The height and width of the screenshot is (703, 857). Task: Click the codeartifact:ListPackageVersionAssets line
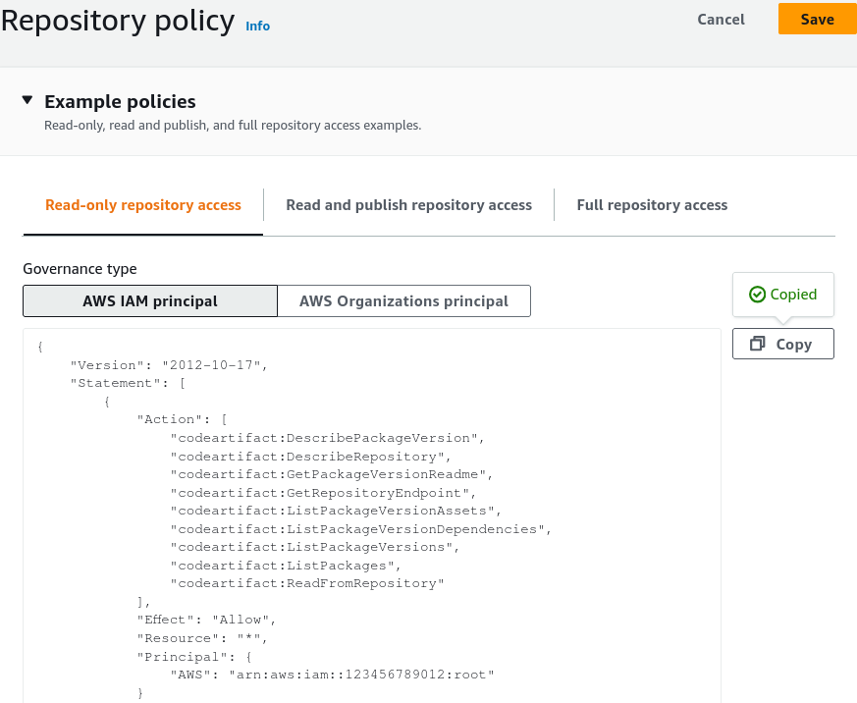[336, 512]
